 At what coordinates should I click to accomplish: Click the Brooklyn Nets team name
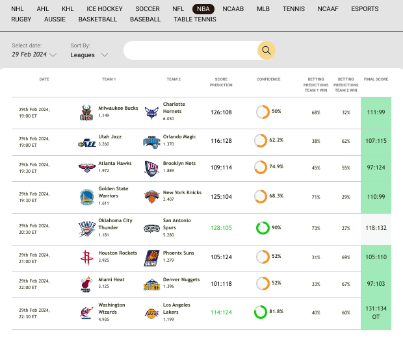179,163
